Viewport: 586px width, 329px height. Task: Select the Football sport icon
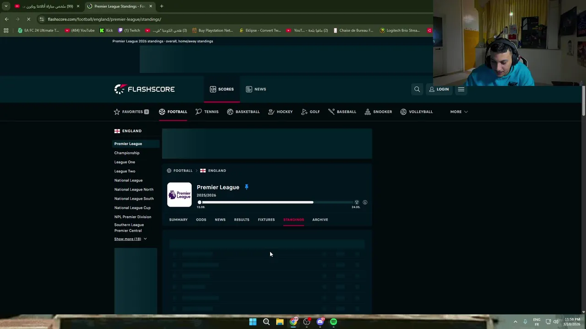pos(162,111)
